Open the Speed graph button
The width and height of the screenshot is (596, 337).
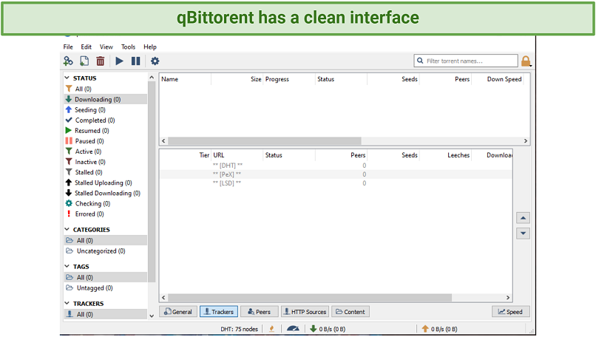(510, 312)
